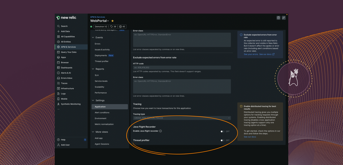Click the See your errors link
Viewport: 343px width, 165px height.
coord(251,54)
